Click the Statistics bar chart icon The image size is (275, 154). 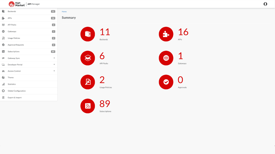(x=3, y=84)
